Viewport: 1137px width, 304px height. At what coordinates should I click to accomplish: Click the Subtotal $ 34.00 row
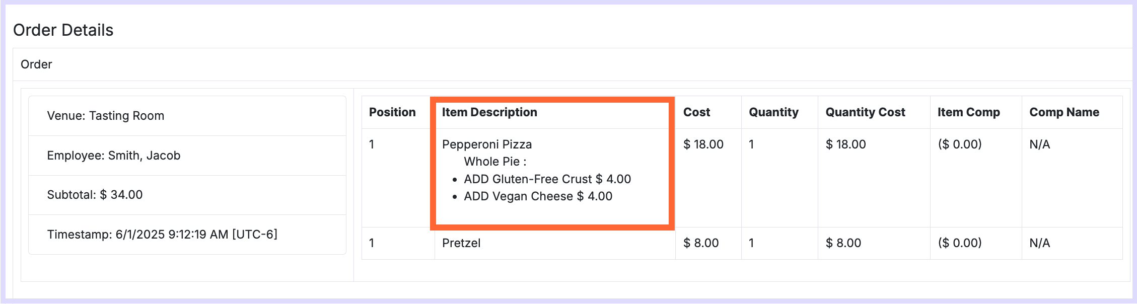pos(187,195)
